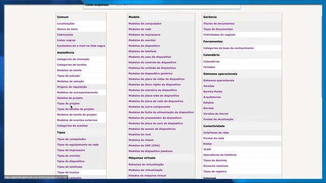The width and height of the screenshot is (326, 183).
Task: Open Versões do Kernel
Action: (x=215, y=114)
